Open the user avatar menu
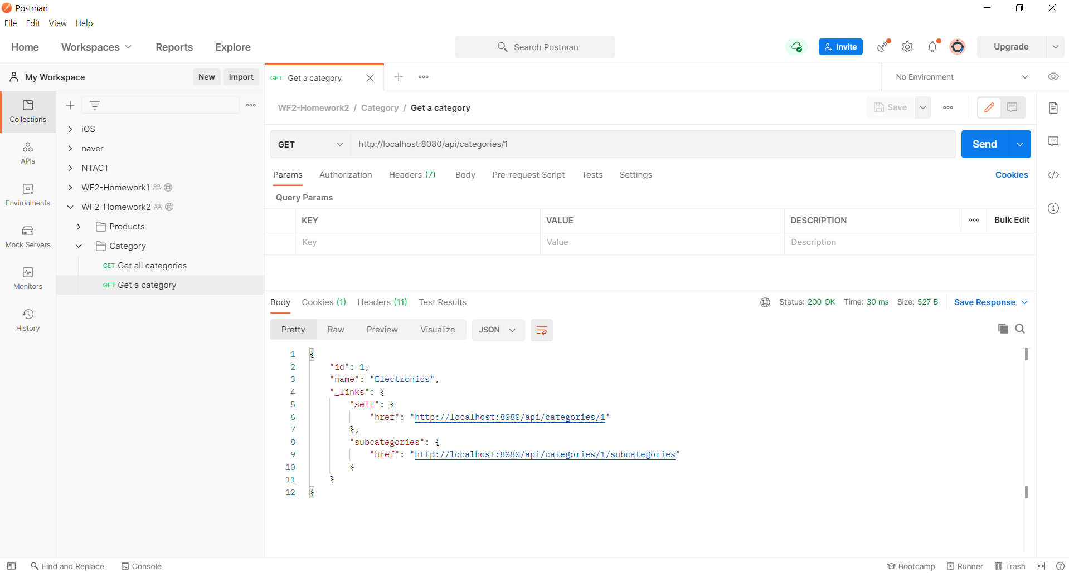Viewport: 1069px width, 573px height. tap(958, 47)
